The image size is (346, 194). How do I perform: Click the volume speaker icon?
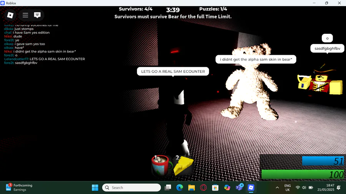click(304, 187)
